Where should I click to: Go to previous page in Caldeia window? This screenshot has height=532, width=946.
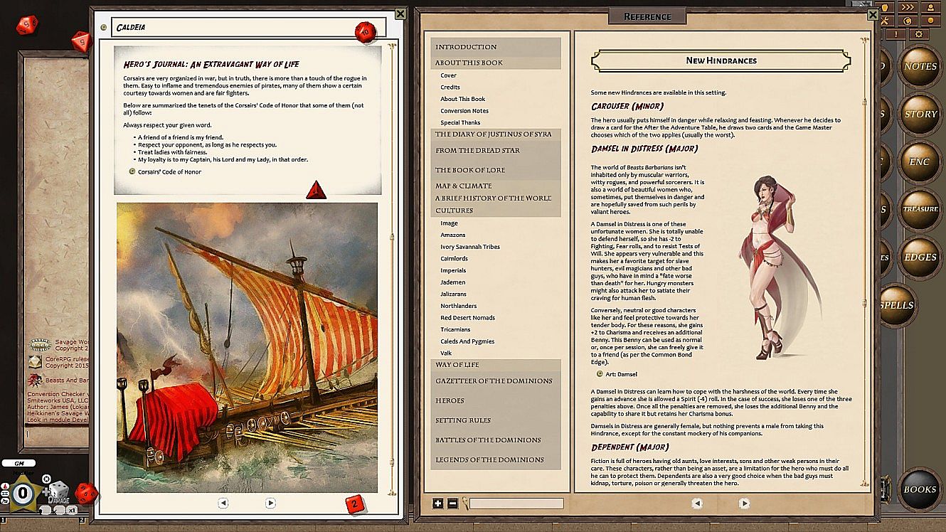click(223, 503)
